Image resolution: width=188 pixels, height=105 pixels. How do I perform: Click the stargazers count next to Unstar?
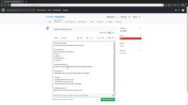click(129, 17)
